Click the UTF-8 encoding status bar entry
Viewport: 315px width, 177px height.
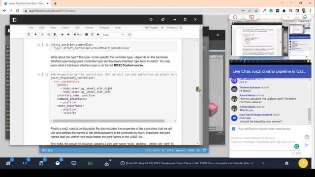point(170,150)
